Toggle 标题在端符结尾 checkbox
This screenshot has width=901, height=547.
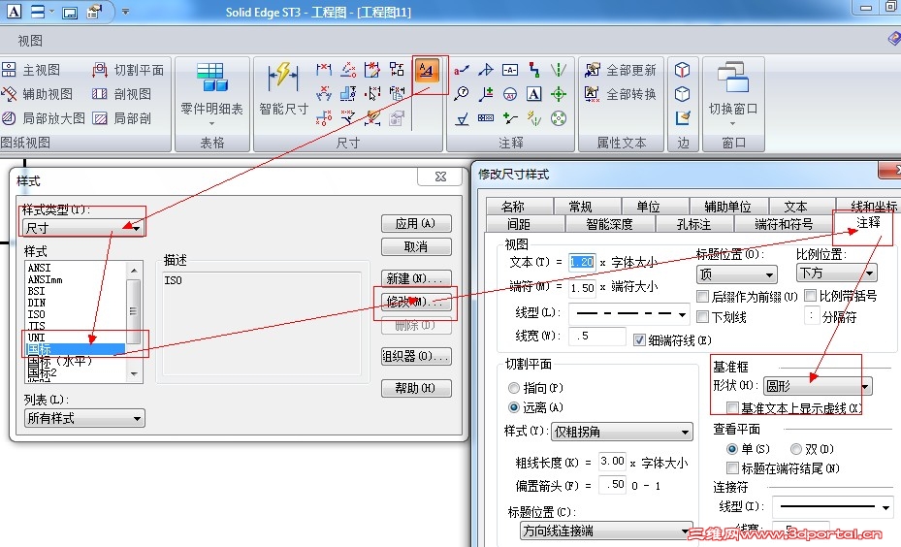[x=732, y=467]
